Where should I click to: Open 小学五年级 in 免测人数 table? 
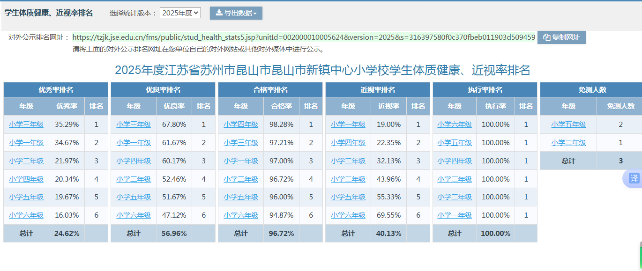coord(568,125)
